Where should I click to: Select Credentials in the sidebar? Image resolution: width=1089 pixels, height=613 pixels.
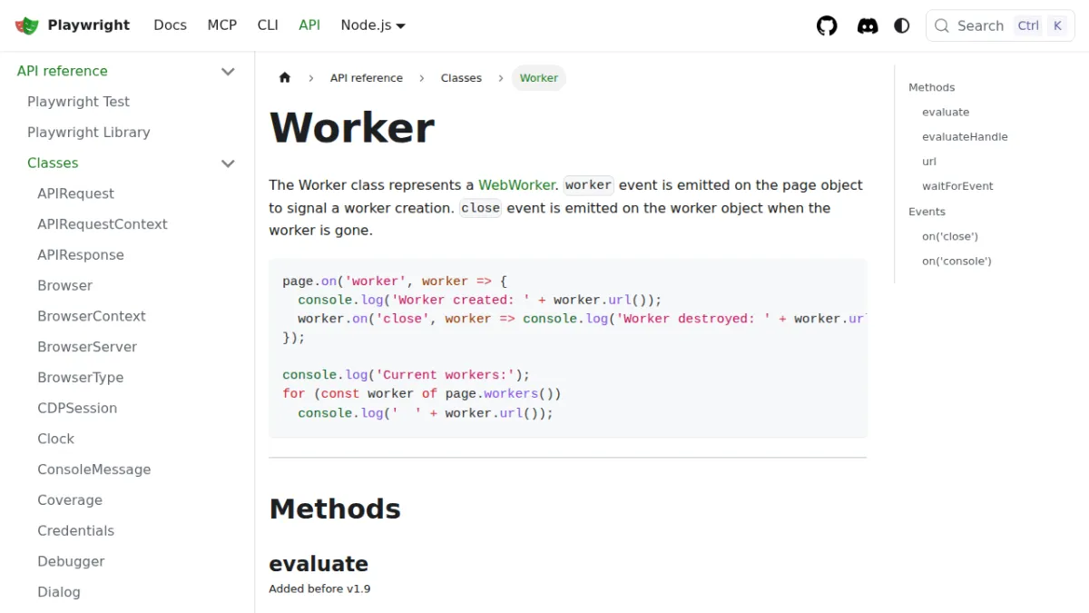pos(75,530)
